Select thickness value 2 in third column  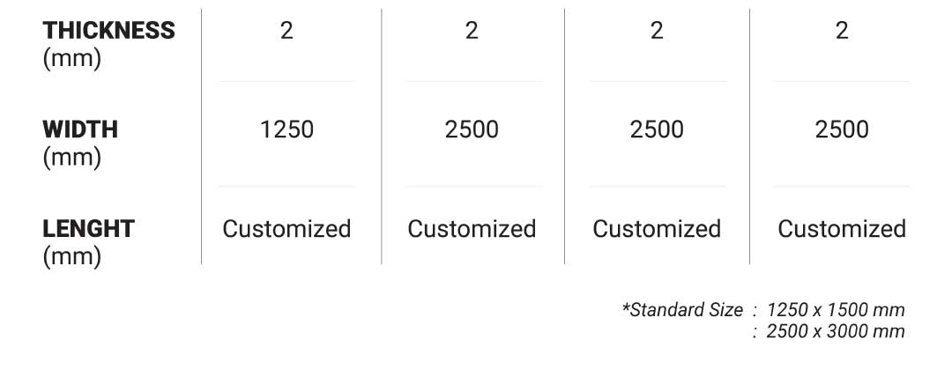[x=657, y=30]
